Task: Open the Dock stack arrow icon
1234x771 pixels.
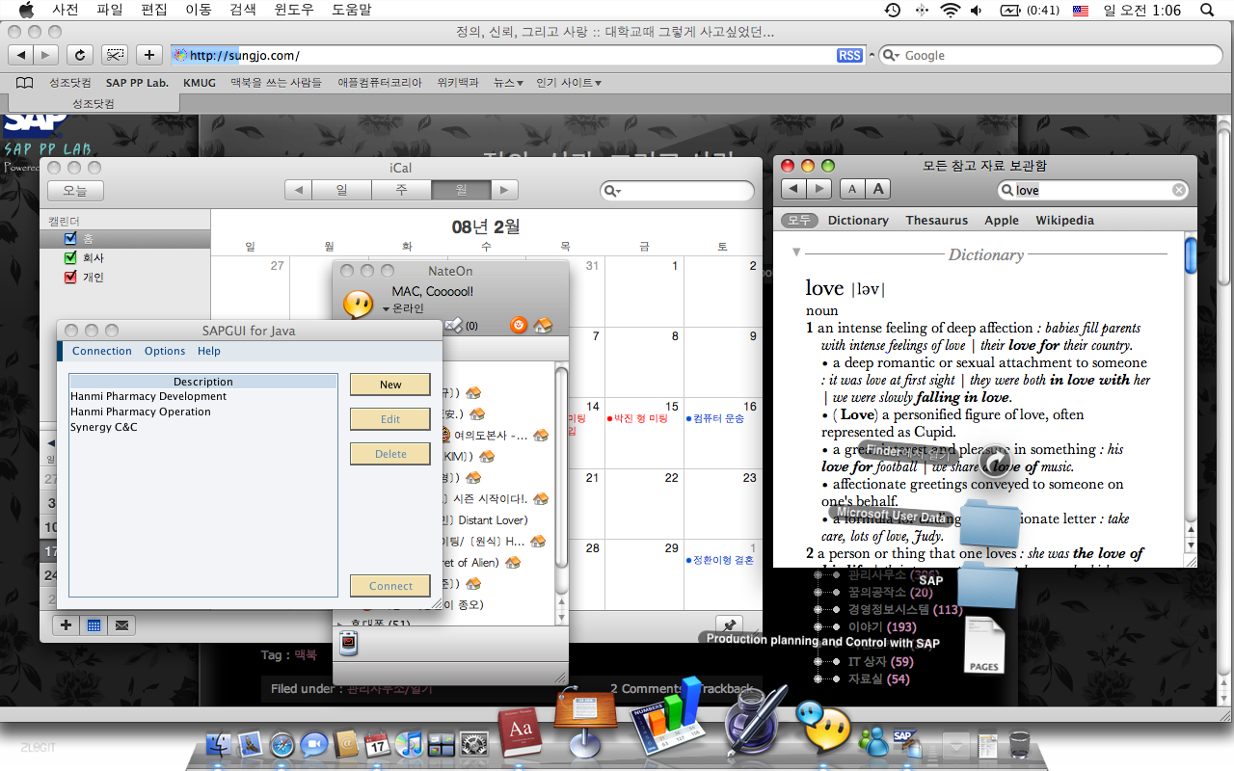Action: (x=955, y=744)
